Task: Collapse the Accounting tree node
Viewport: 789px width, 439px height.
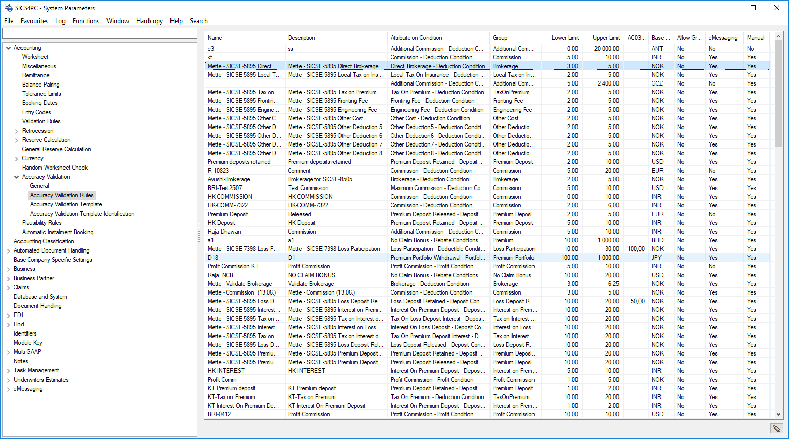Action: coord(8,47)
